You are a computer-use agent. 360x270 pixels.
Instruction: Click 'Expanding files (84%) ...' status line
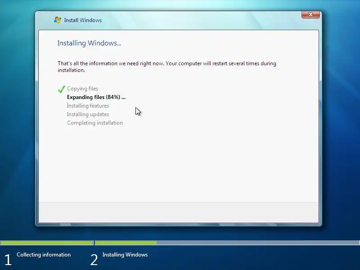pyautogui.click(x=96, y=97)
